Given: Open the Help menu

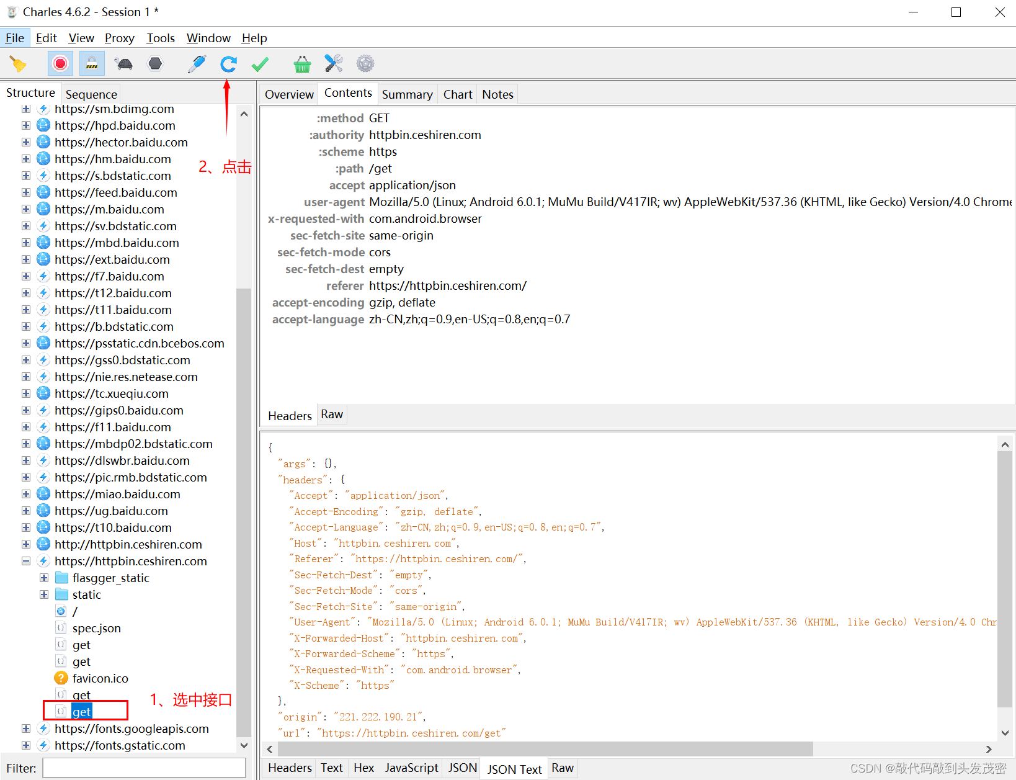Looking at the screenshot, I should coord(254,38).
